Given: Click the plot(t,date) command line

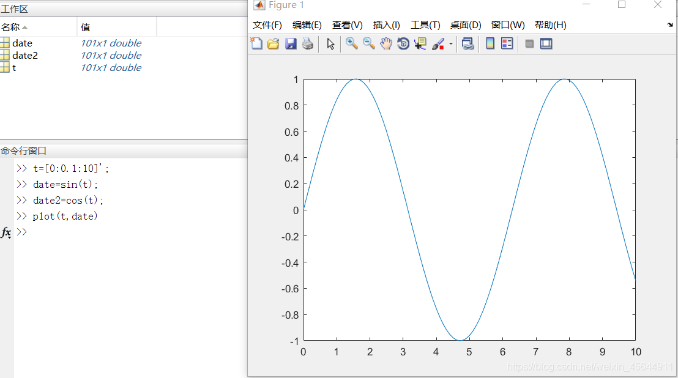Looking at the screenshot, I should (x=64, y=216).
